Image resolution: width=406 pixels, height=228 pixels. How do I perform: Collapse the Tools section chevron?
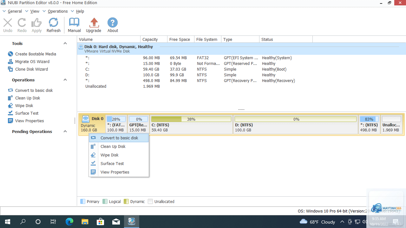[65, 43]
